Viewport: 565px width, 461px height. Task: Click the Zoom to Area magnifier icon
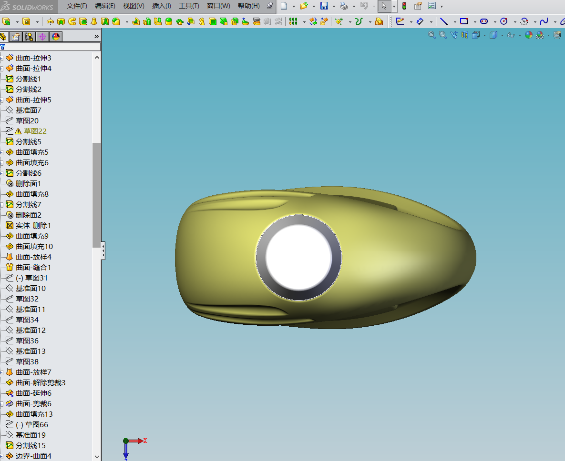[x=443, y=35]
